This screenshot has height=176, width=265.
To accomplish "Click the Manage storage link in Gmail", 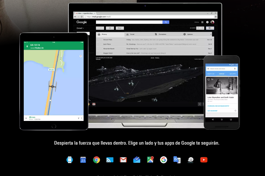I will pyautogui.click(x=98, y=59).
